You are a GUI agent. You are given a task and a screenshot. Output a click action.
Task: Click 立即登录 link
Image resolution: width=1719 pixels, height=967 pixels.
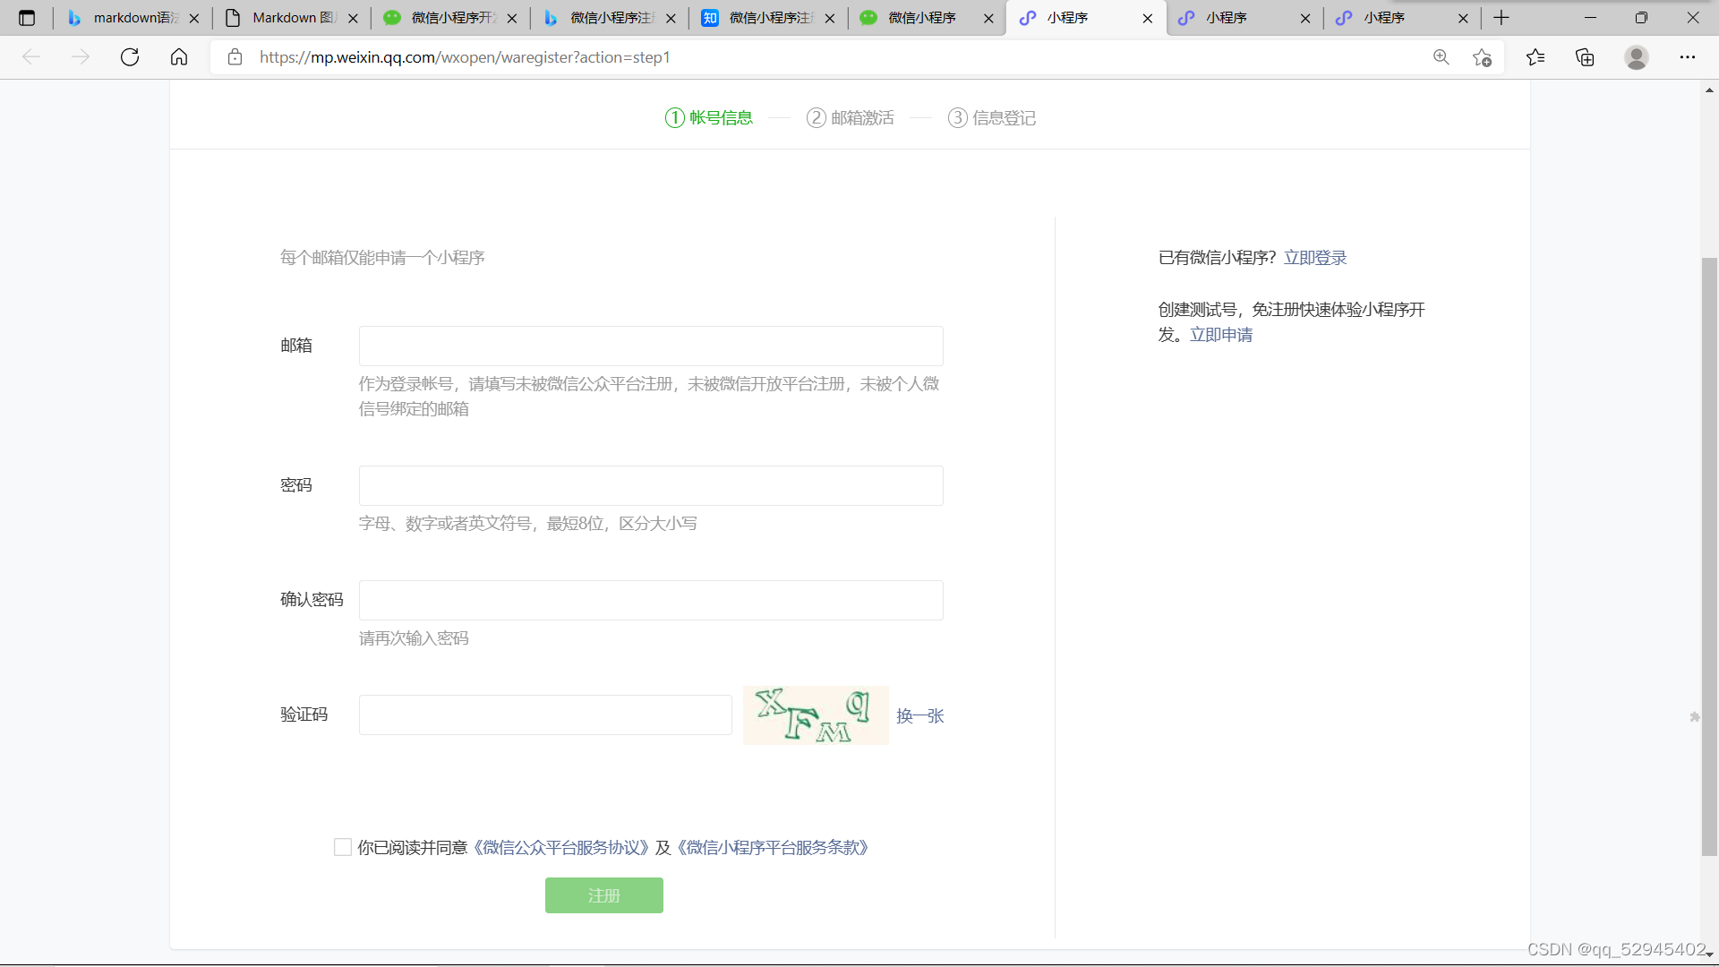point(1315,258)
